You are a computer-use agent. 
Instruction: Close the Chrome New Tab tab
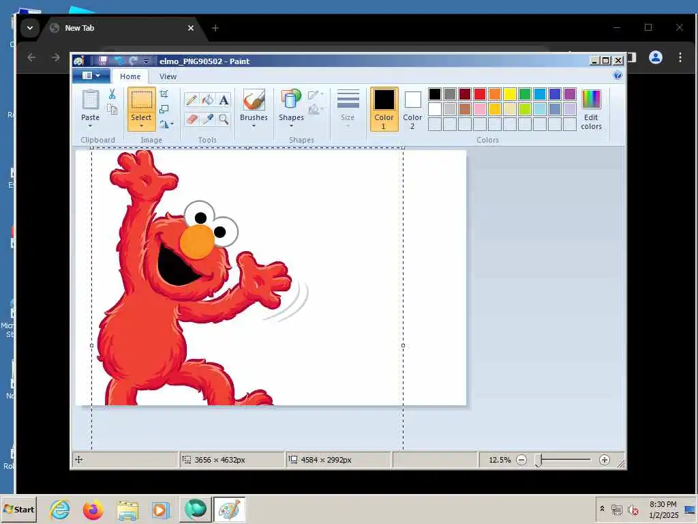click(191, 28)
